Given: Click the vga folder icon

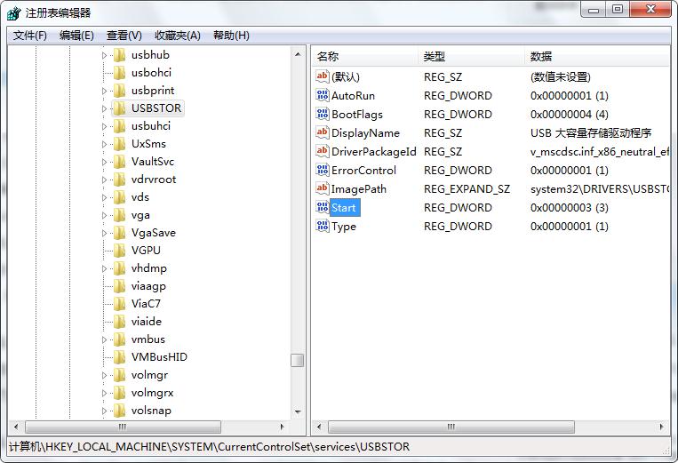Looking at the screenshot, I should [x=119, y=215].
